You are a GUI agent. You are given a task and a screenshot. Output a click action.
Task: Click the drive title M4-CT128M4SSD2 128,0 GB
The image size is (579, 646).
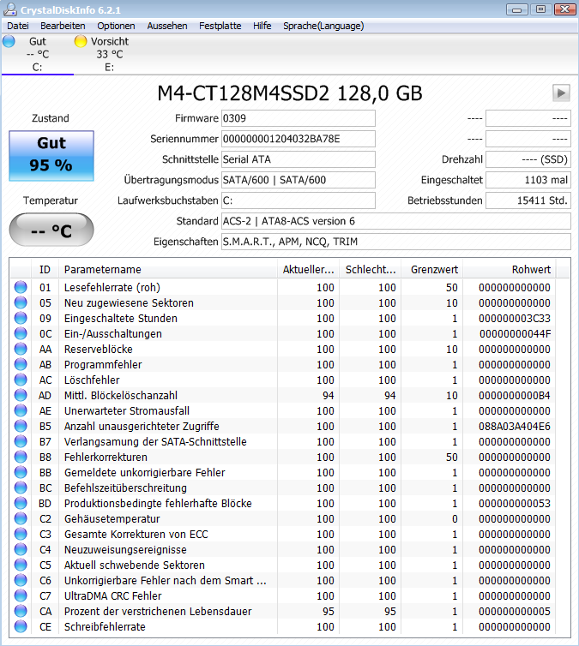(x=290, y=93)
